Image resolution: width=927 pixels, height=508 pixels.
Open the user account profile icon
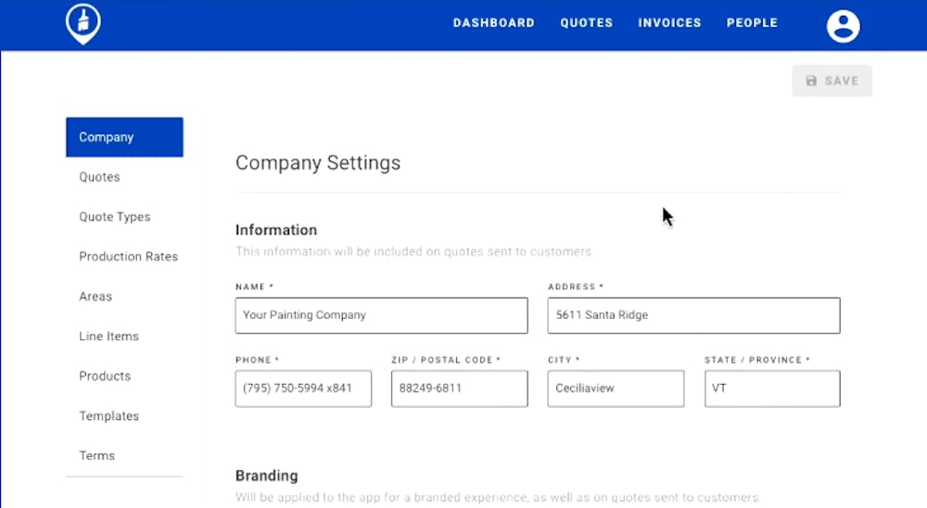pos(843,25)
